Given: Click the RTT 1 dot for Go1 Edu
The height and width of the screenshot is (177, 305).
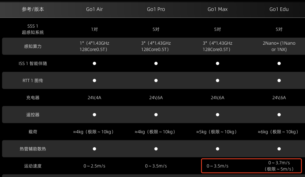Looking at the screenshot, I should [279, 80].
